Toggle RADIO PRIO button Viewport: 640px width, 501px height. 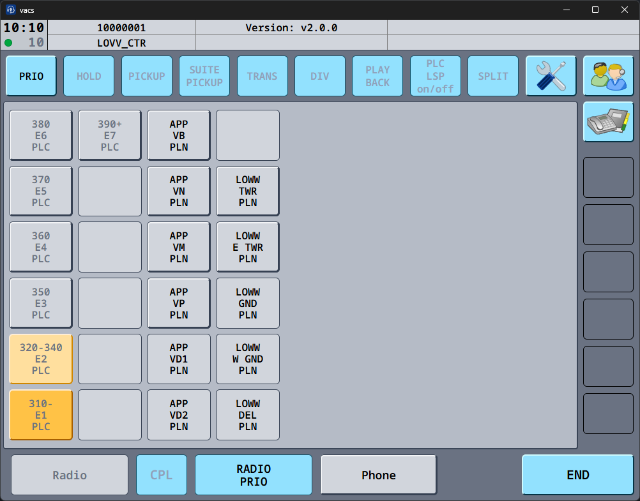pos(254,475)
